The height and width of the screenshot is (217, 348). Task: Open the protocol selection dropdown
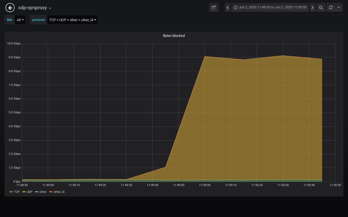[x=72, y=20]
